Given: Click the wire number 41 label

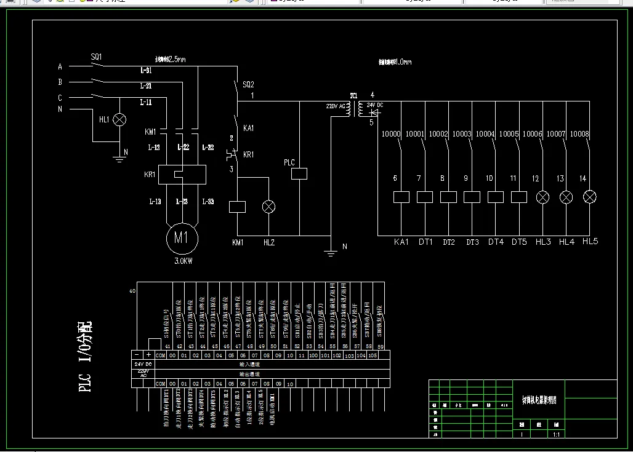Looking at the screenshot, I should point(167,346).
